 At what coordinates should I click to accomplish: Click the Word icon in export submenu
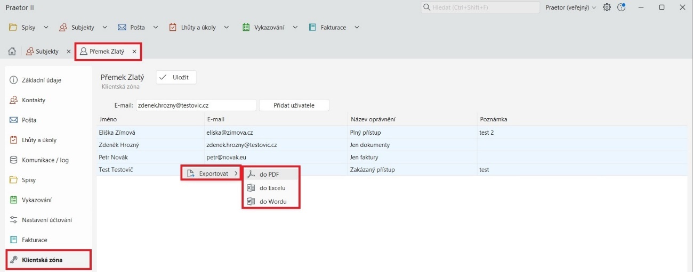pyautogui.click(x=251, y=202)
